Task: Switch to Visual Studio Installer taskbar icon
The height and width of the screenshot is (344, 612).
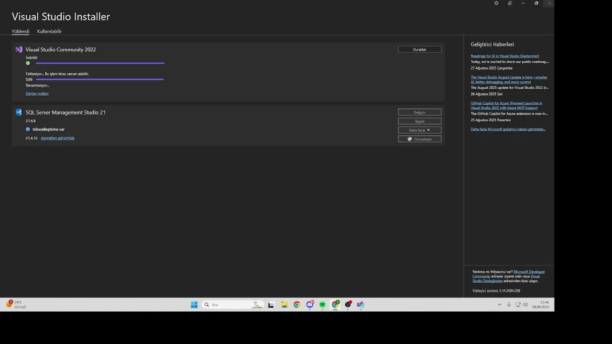Action: tap(361, 305)
